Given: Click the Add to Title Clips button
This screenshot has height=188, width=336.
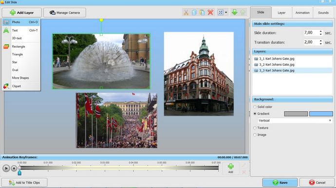Looking at the screenshot, I should (24, 183).
